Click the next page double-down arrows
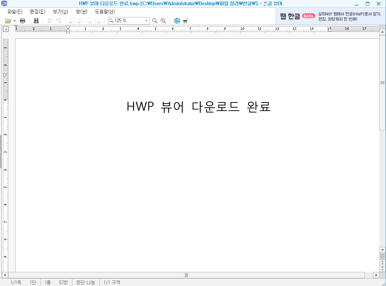This screenshot has width=386, height=286. (x=382, y=268)
